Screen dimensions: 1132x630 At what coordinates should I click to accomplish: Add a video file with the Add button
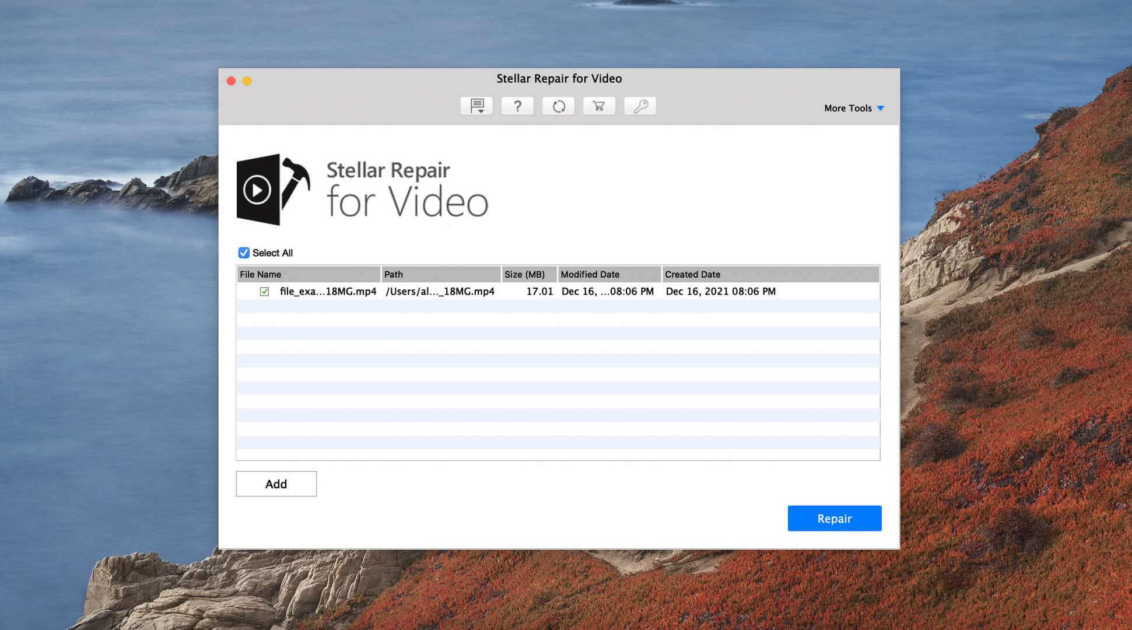tap(276, 484)
